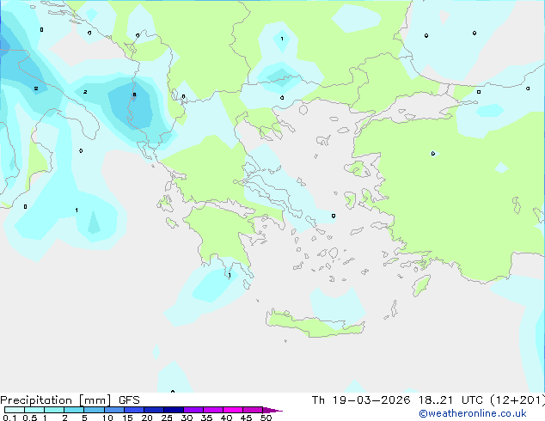This screenshot has height=421, width=545.
Task: Select the 45–50 mm legend color box
Action: (253, 410)
